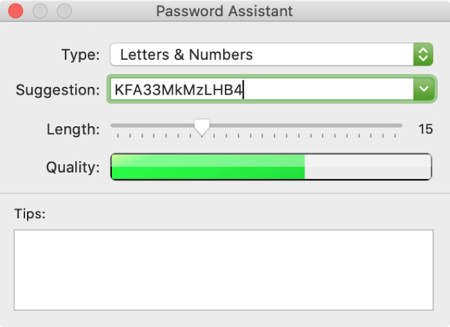Click the green up-down arrows on Type menu
Image resolution: width=450 pixels, height=327 pixels.
click(x=422, y=55)
